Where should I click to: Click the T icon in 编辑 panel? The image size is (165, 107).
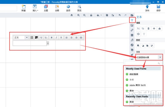(x=144, y=34)
